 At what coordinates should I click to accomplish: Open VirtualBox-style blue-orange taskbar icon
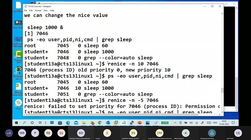coord(116,123)
